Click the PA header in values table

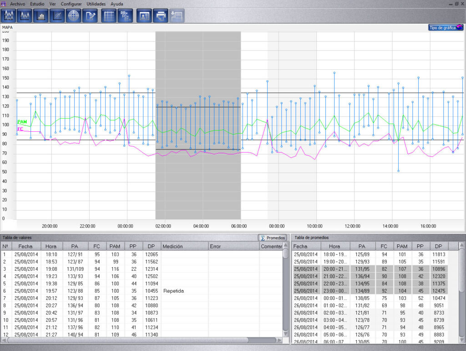(x=75, y=246)
